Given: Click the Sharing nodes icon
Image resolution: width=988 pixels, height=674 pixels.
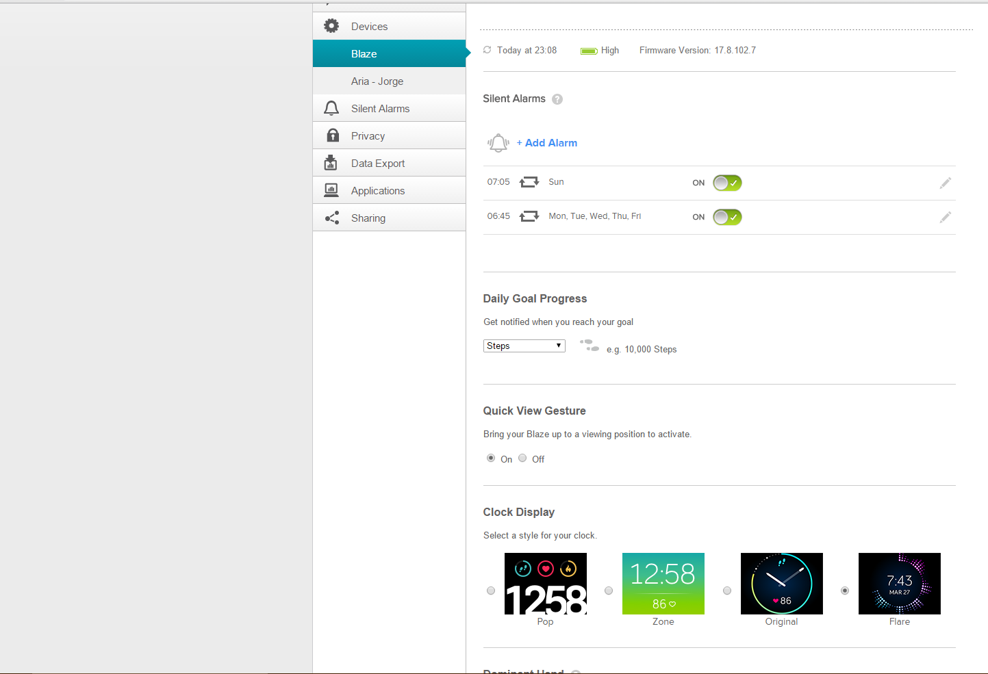Looking at the screenshot, I should 332,218.
